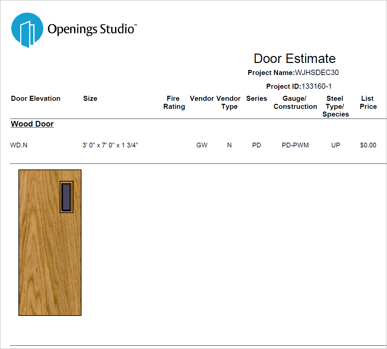Click the Vendor column header

202,98
